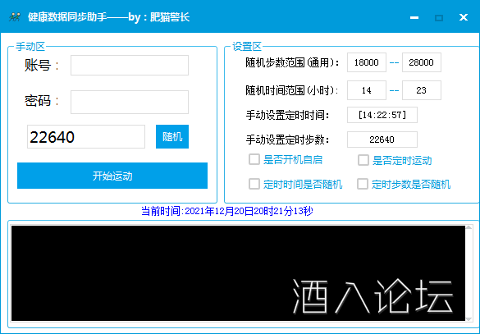Select the maximum random steps field 28000
Viewport: 480px width, 334px height.
(x=422, y=62)
